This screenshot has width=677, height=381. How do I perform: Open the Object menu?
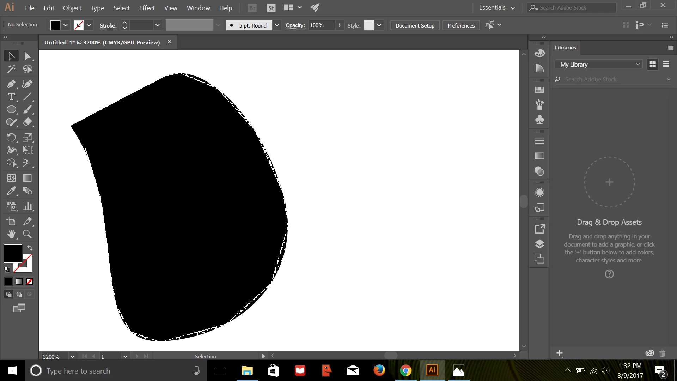[72, 8]
